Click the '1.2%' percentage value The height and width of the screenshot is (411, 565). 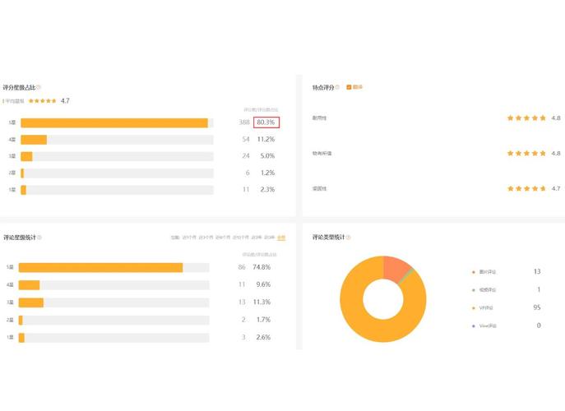(x=267, y=173)
